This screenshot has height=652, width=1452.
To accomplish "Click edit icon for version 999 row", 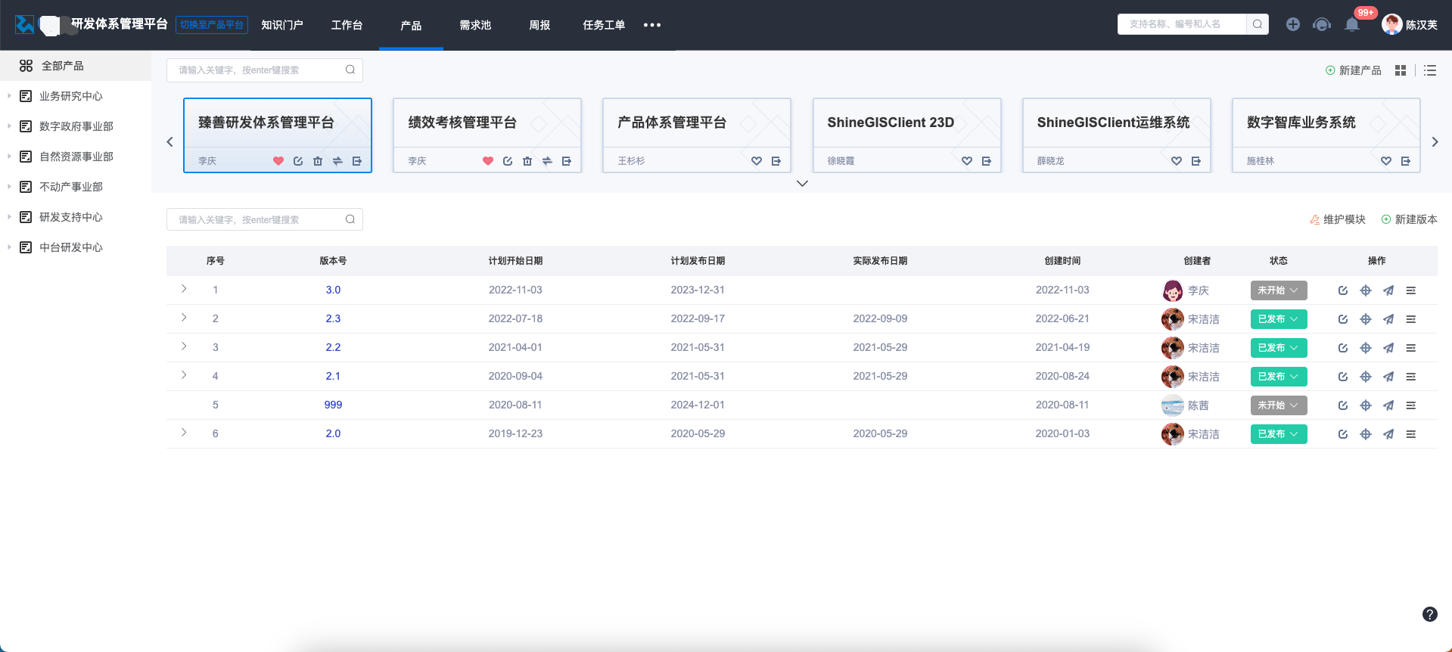I will 1343,405.
